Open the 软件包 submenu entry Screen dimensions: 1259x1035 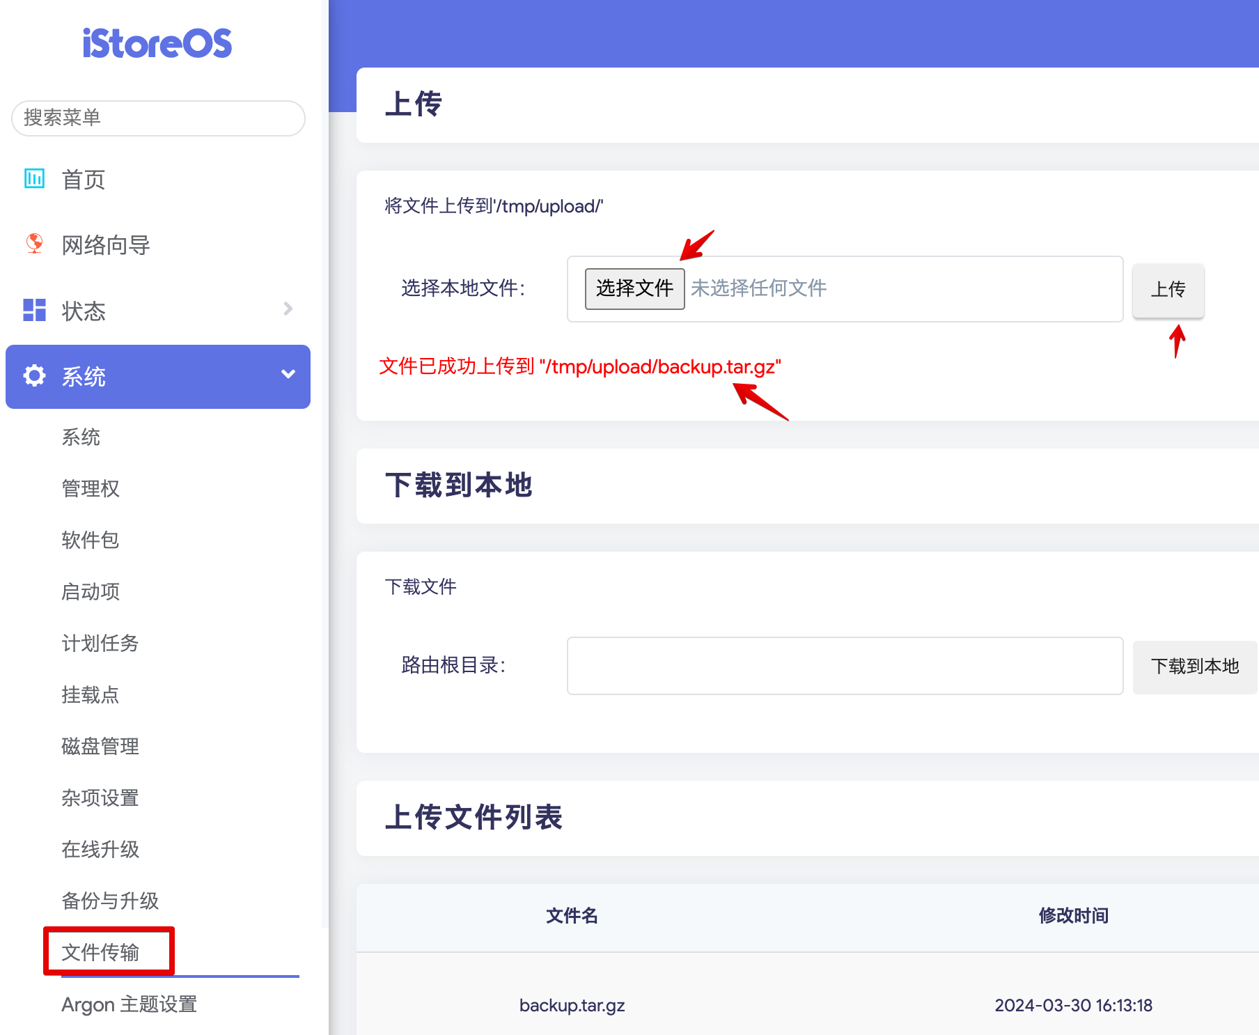(91, 540)
